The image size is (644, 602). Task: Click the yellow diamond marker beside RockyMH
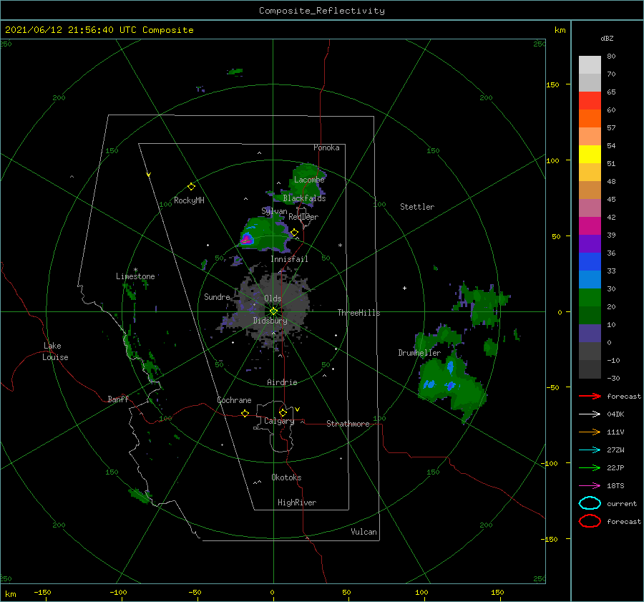pos(191,187)
